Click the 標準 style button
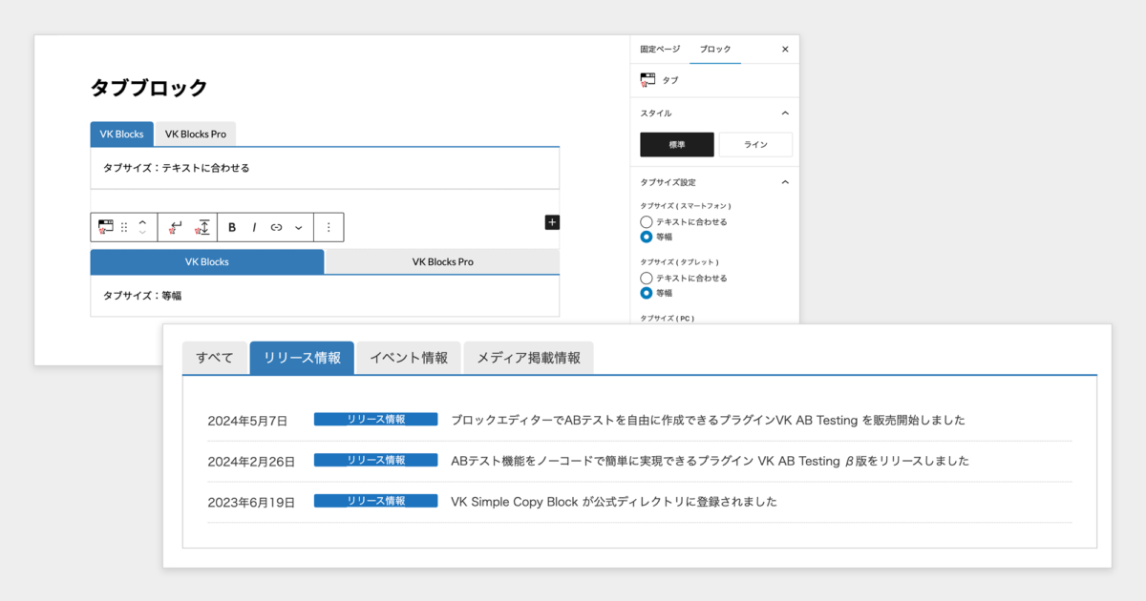 point(676,144)
